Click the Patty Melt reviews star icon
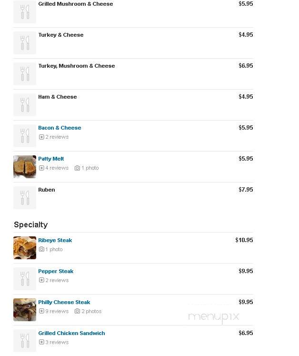The image size is (299, 356). point(41,168)
